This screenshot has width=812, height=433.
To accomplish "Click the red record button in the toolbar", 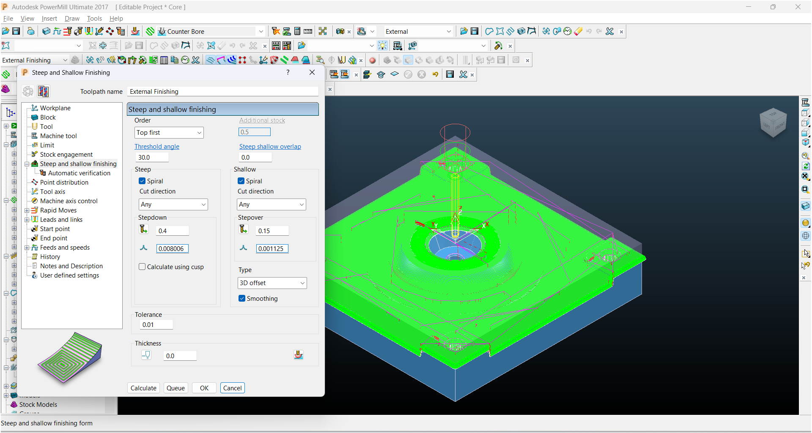I will pyautogui.click(x=372, y=60).
